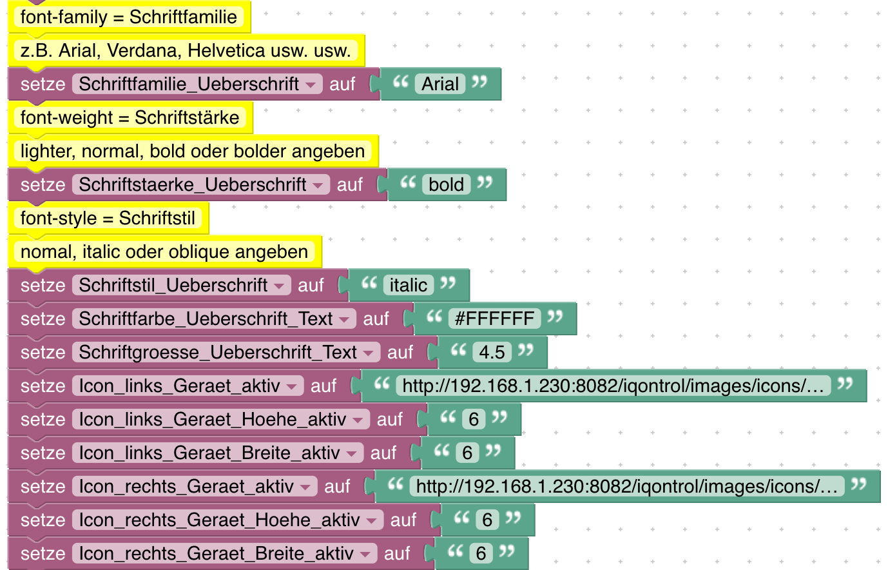Image resolution: width=888 pixels, height=570 pixels.
Task: Edit the Icon_rechts_Geraet_aktiv URL text value
Action: coord(626,486)
